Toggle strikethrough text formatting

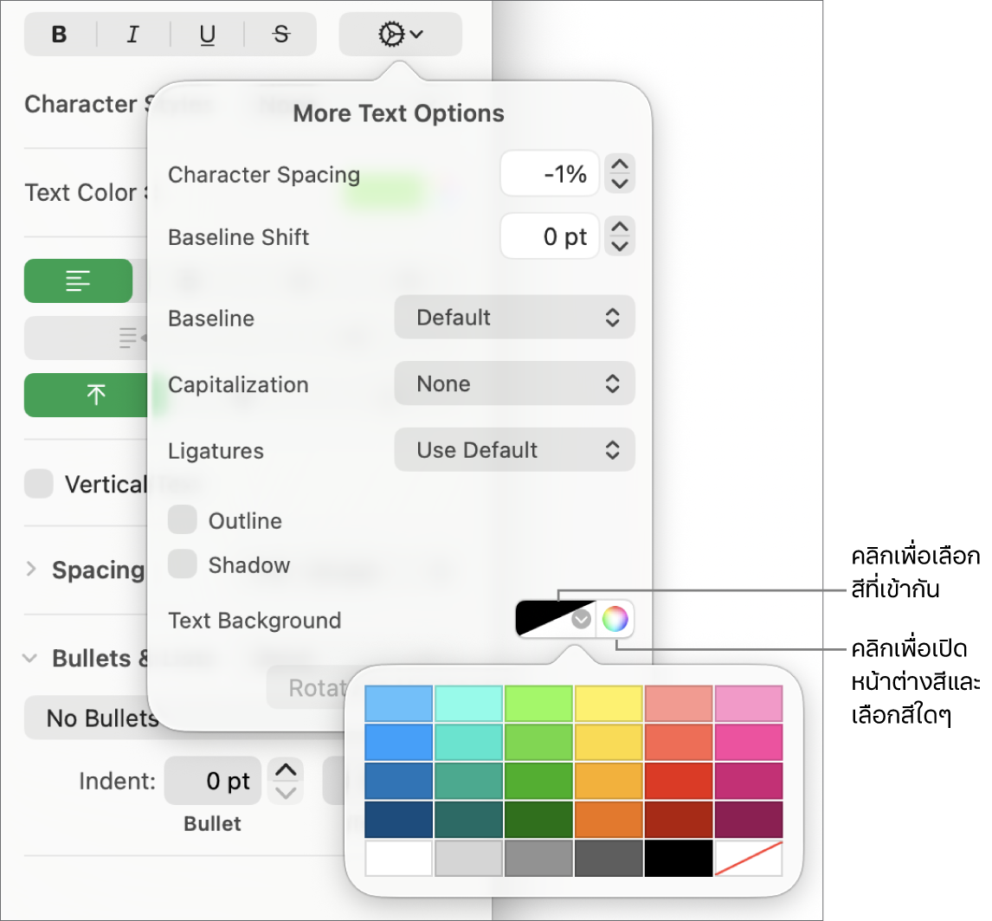pos(281,34)
